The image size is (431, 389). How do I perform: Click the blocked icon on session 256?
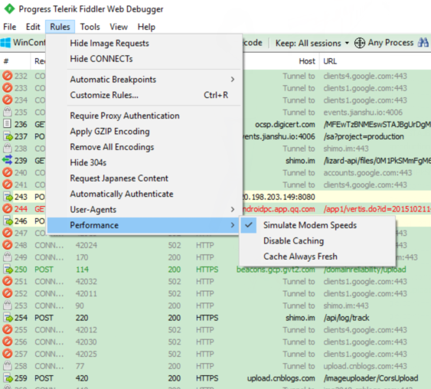pyautogui.click(x=8, y=342)
